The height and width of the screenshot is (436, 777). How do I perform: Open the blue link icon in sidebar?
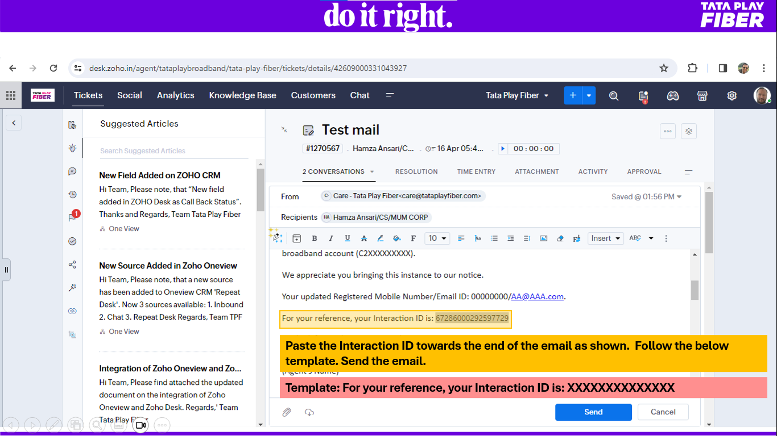pyautogui.click(x=72, y=311)
